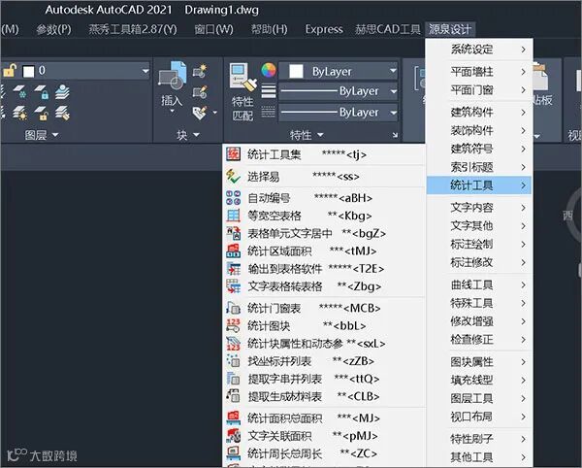Open the 平面墙柱 submenu

click(479, 71)
